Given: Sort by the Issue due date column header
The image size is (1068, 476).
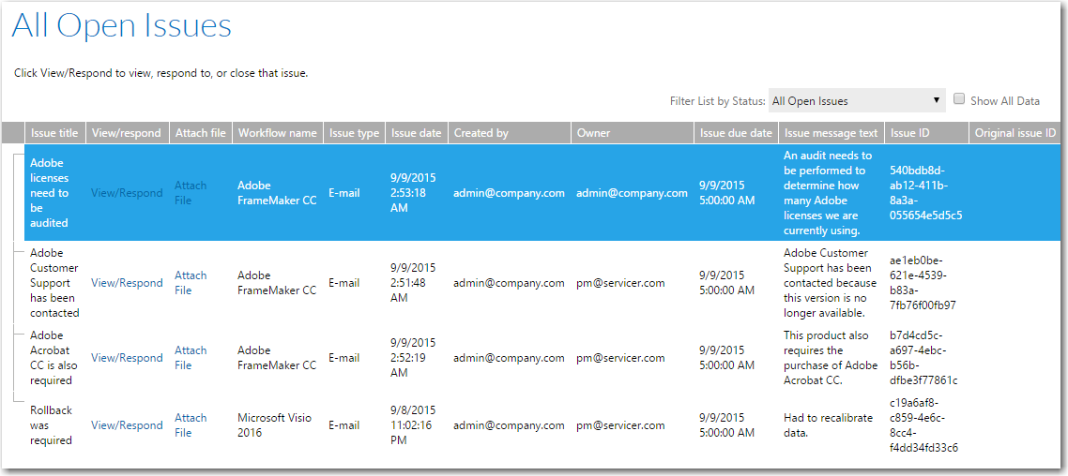Looking at the screenshot, I should coord(737,133).
